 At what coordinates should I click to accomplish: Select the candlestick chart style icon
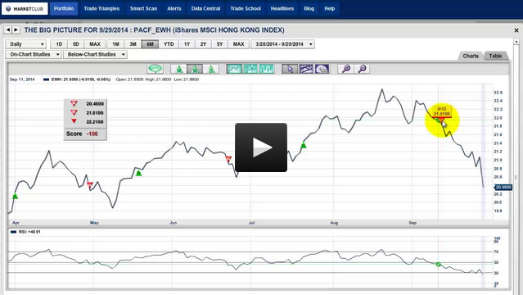click(x=250, y=69)
